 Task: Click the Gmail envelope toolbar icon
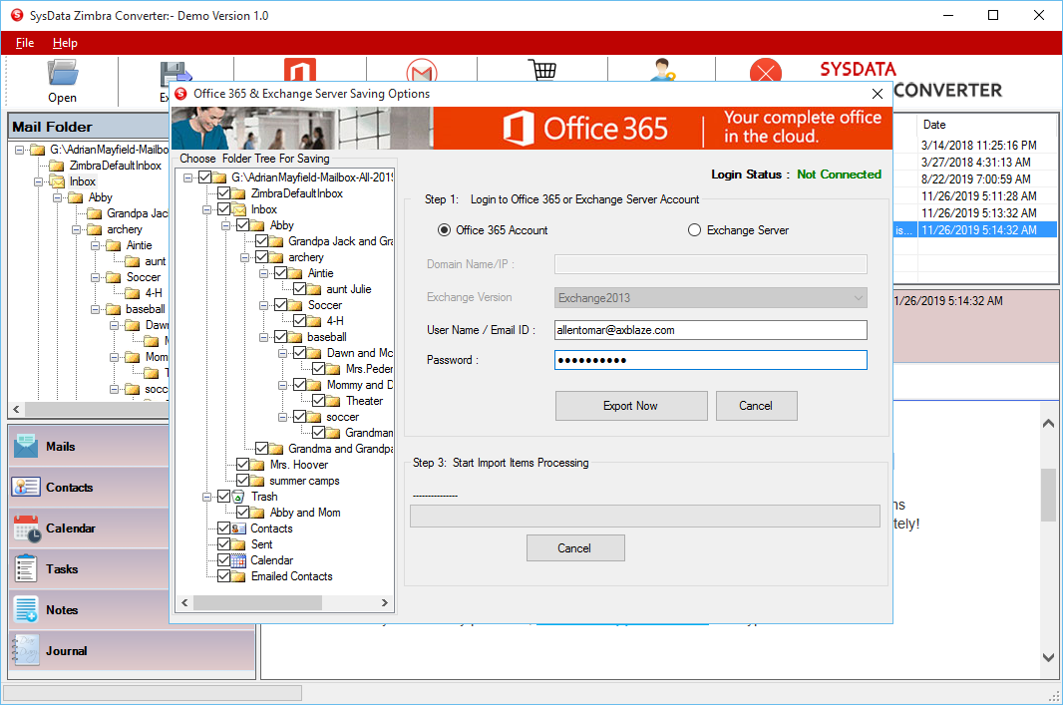point(421,72)
